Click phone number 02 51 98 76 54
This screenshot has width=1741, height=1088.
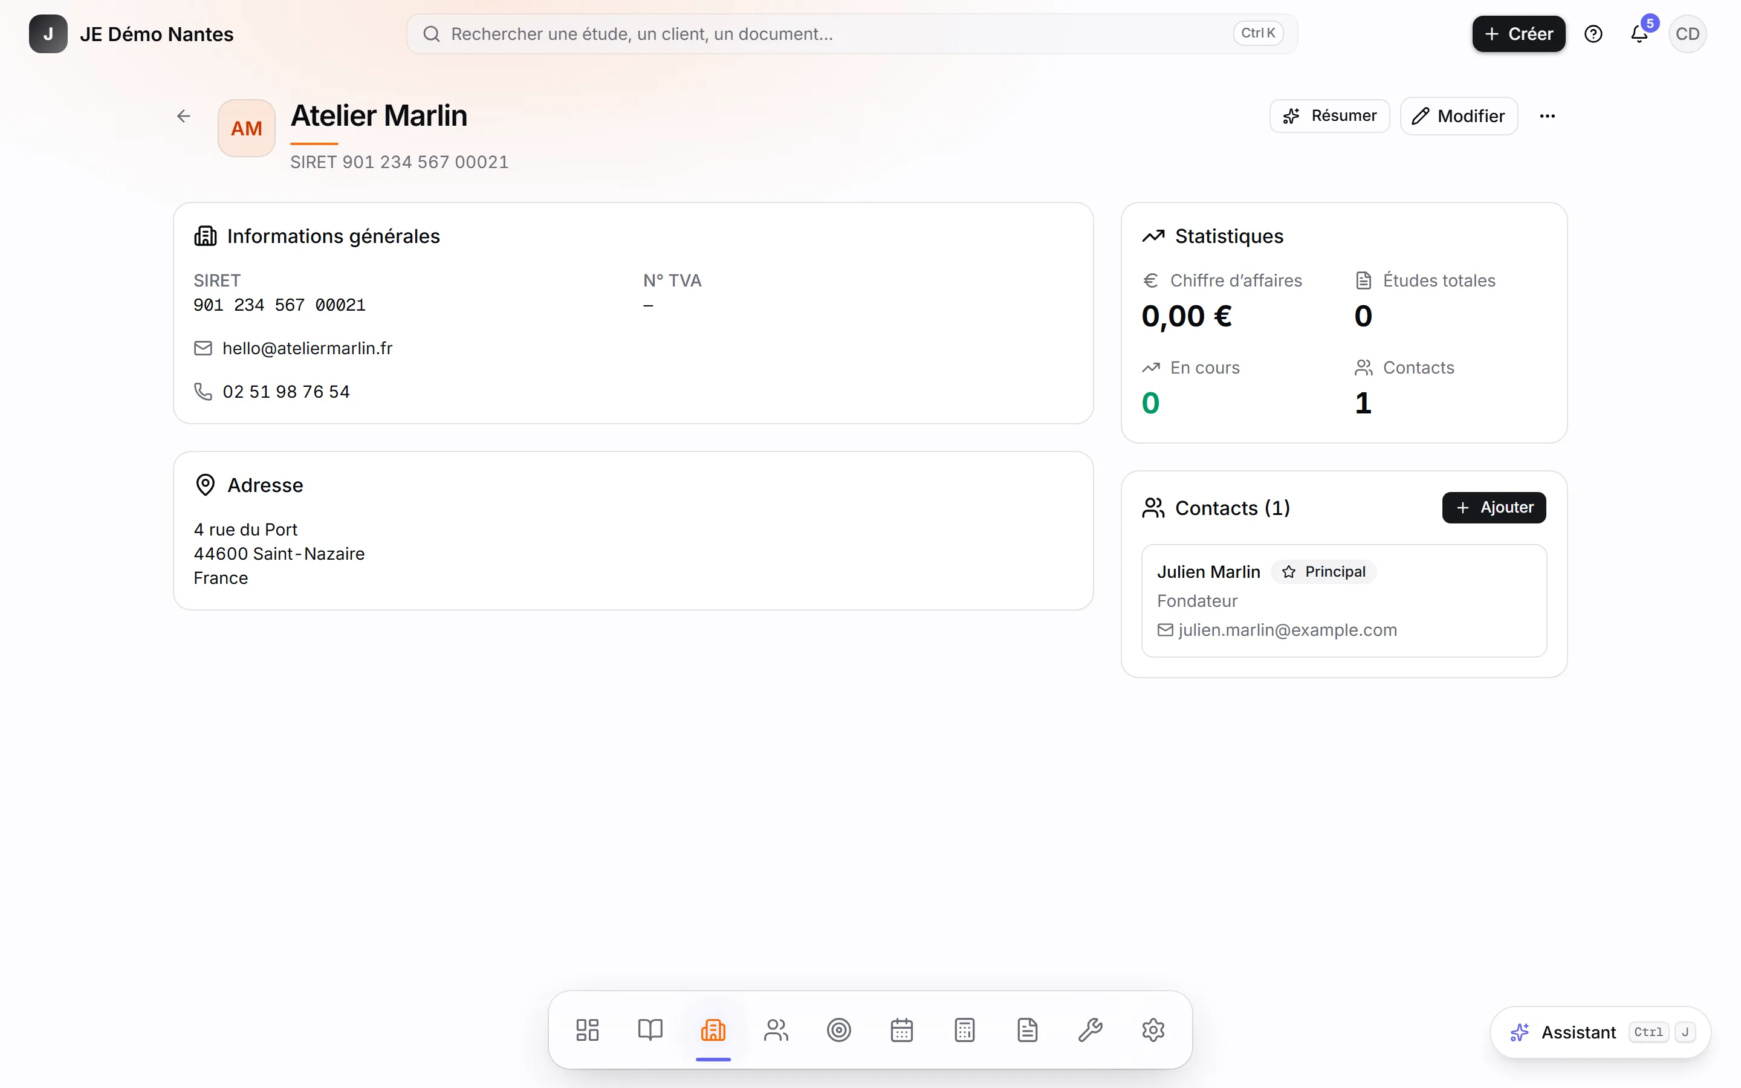(287, 392)
